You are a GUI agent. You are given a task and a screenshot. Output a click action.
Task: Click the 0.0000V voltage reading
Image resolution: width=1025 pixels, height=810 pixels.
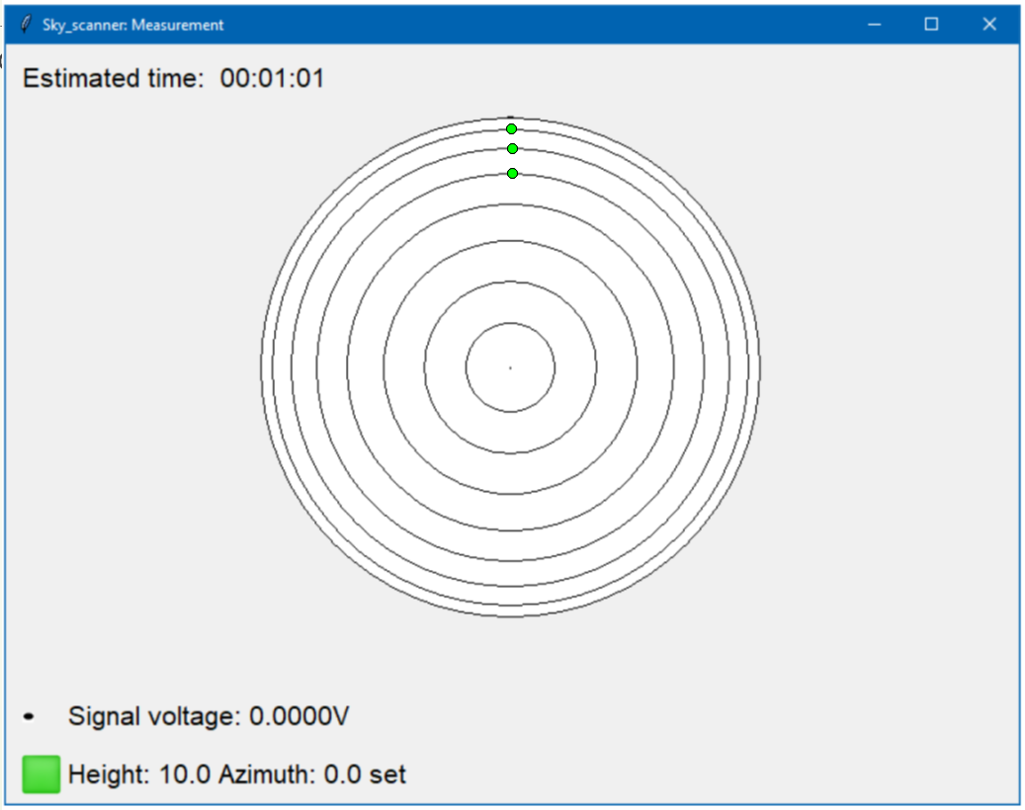coord(299,716)
